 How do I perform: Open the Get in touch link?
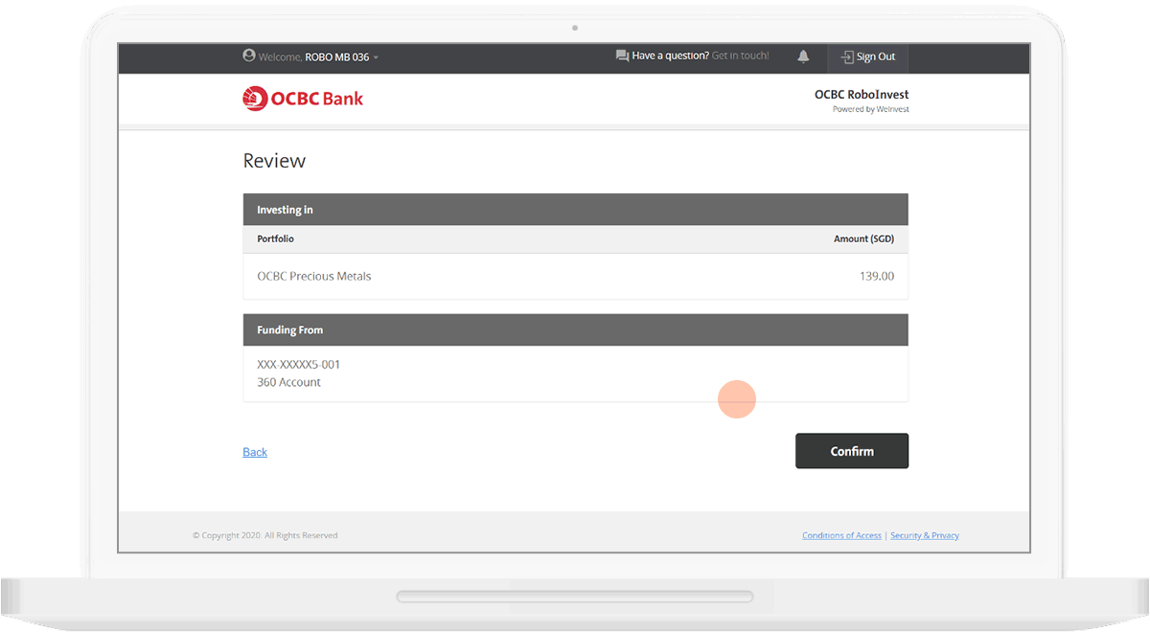(x=740, y=56)
